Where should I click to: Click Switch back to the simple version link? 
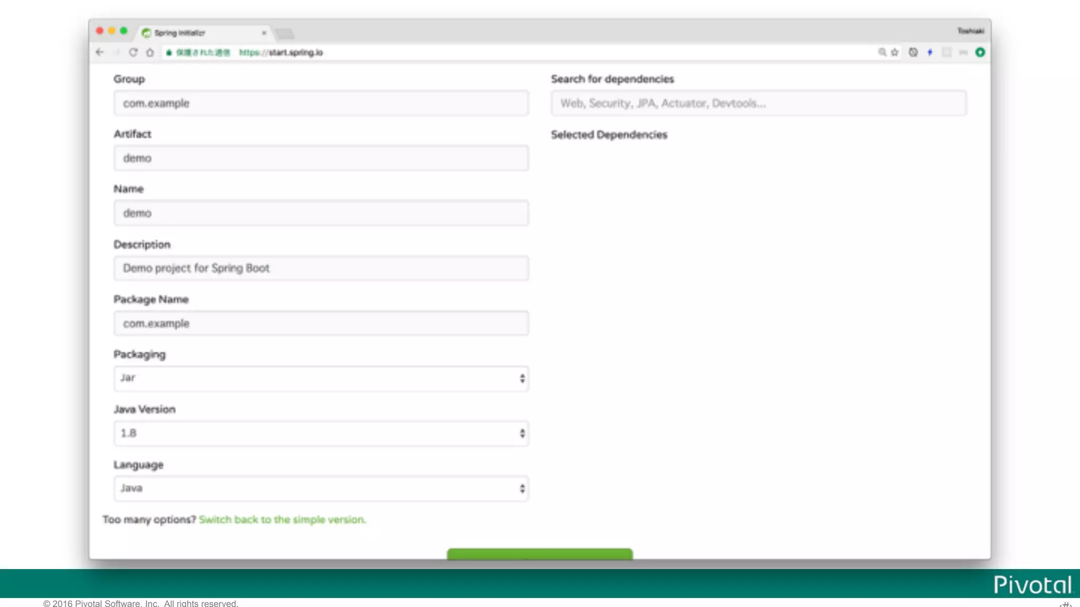pos(282,520)
